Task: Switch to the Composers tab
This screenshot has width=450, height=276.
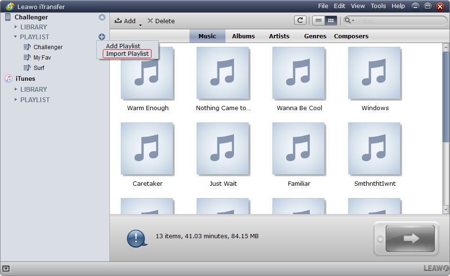Action: click(351, 36)
